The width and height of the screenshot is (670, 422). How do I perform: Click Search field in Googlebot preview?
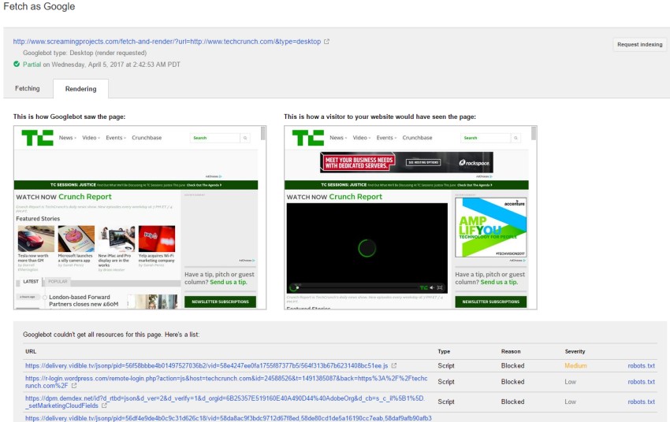tap(215, 138)
